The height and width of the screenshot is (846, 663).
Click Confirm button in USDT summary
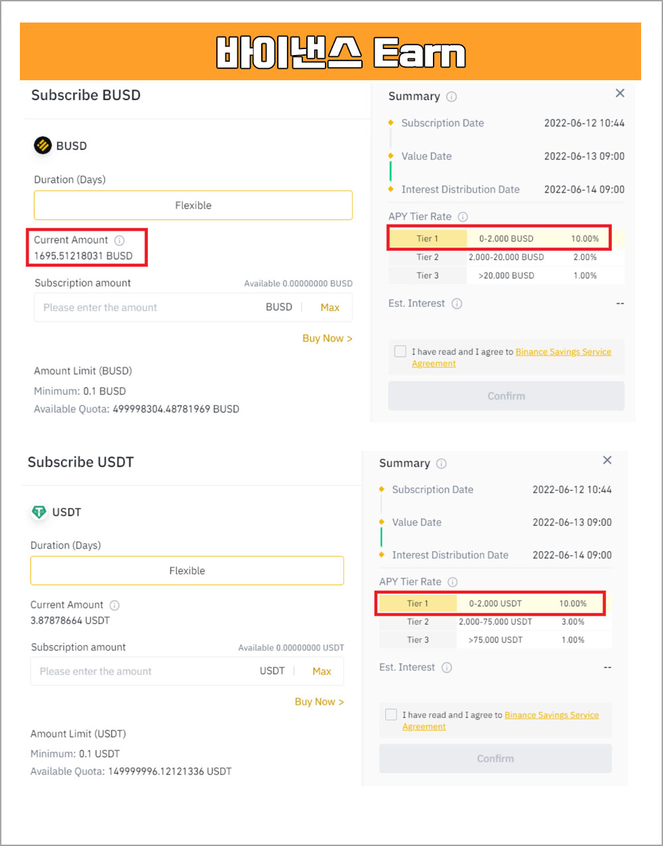[x=495, y=758]
